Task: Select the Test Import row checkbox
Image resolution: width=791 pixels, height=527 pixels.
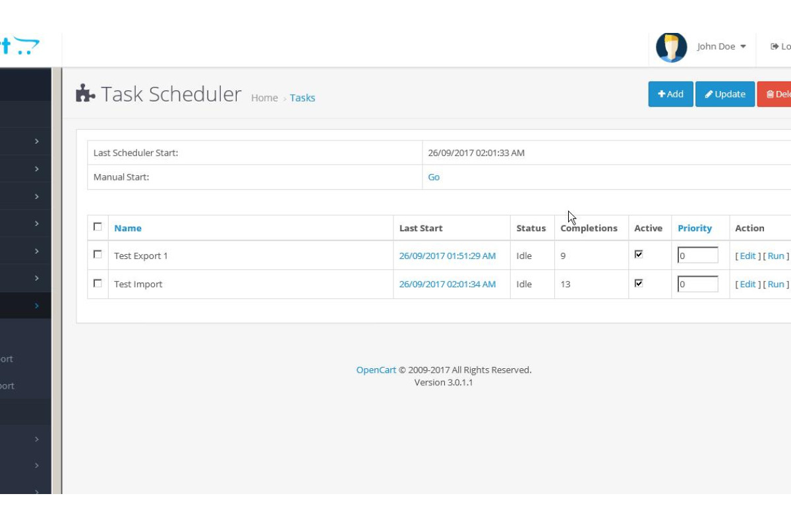Action: point(98,283)
